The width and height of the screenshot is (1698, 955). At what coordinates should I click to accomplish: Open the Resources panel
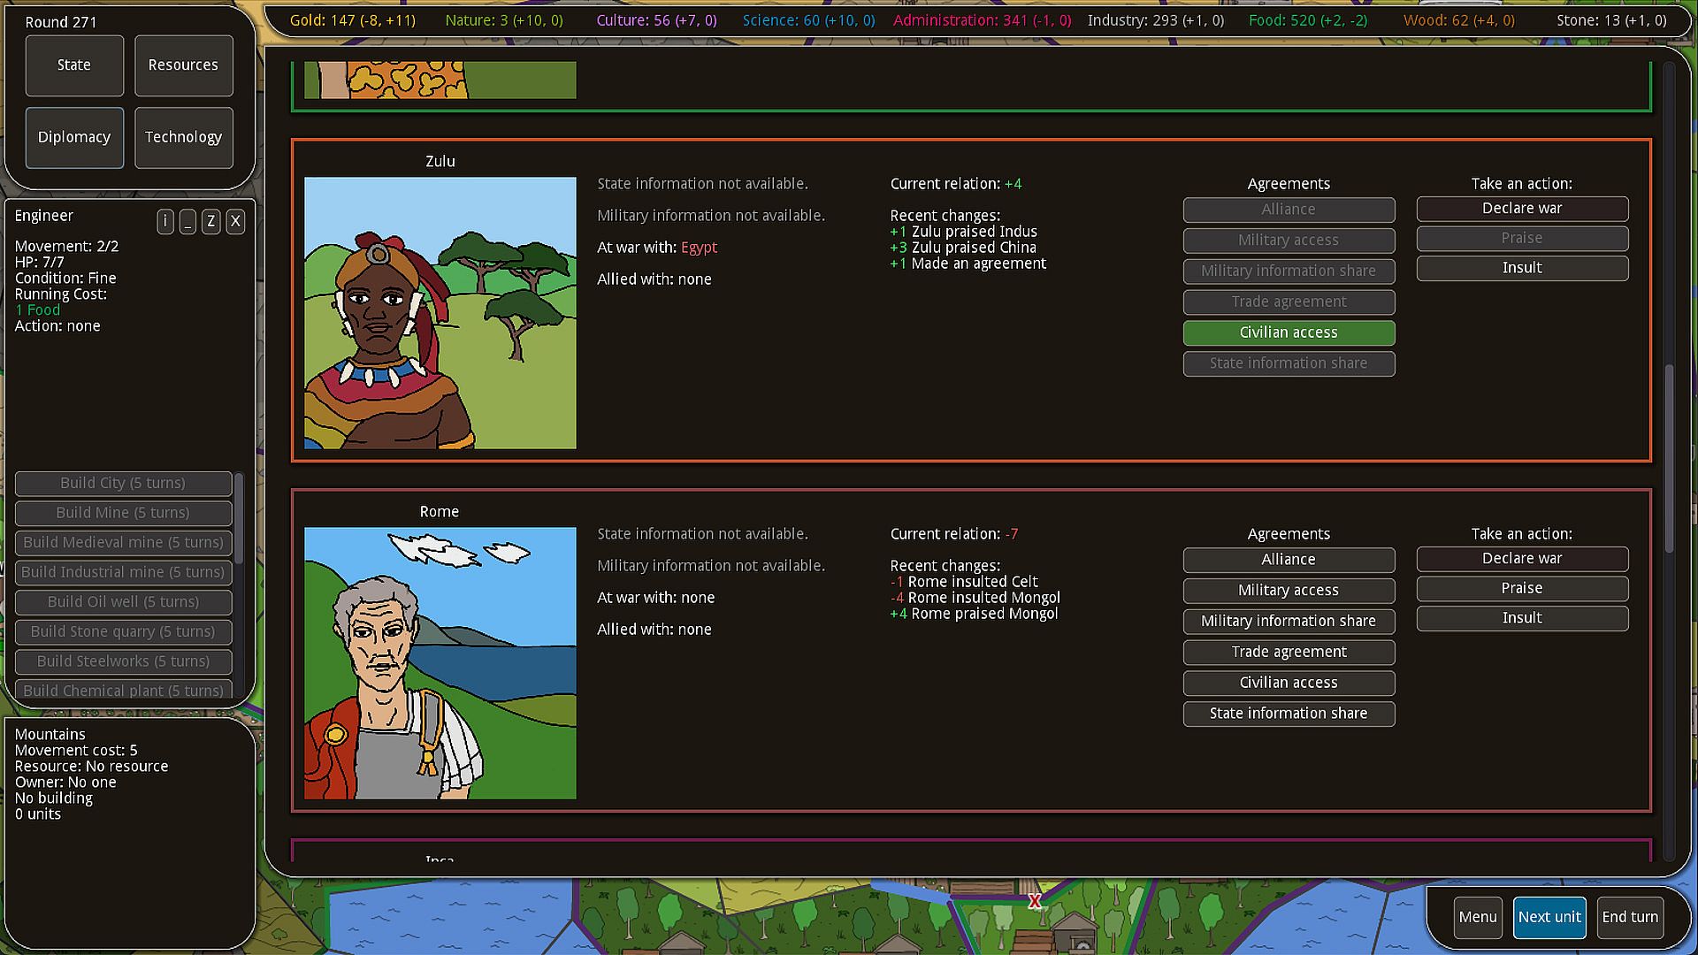tap(183, 65)
